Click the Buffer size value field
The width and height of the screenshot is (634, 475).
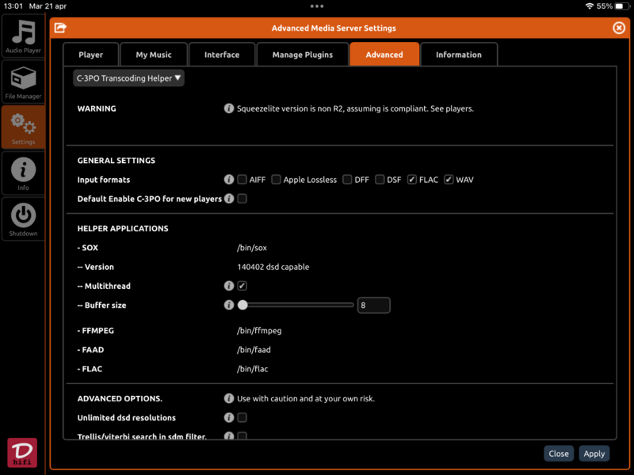(373, 305)
